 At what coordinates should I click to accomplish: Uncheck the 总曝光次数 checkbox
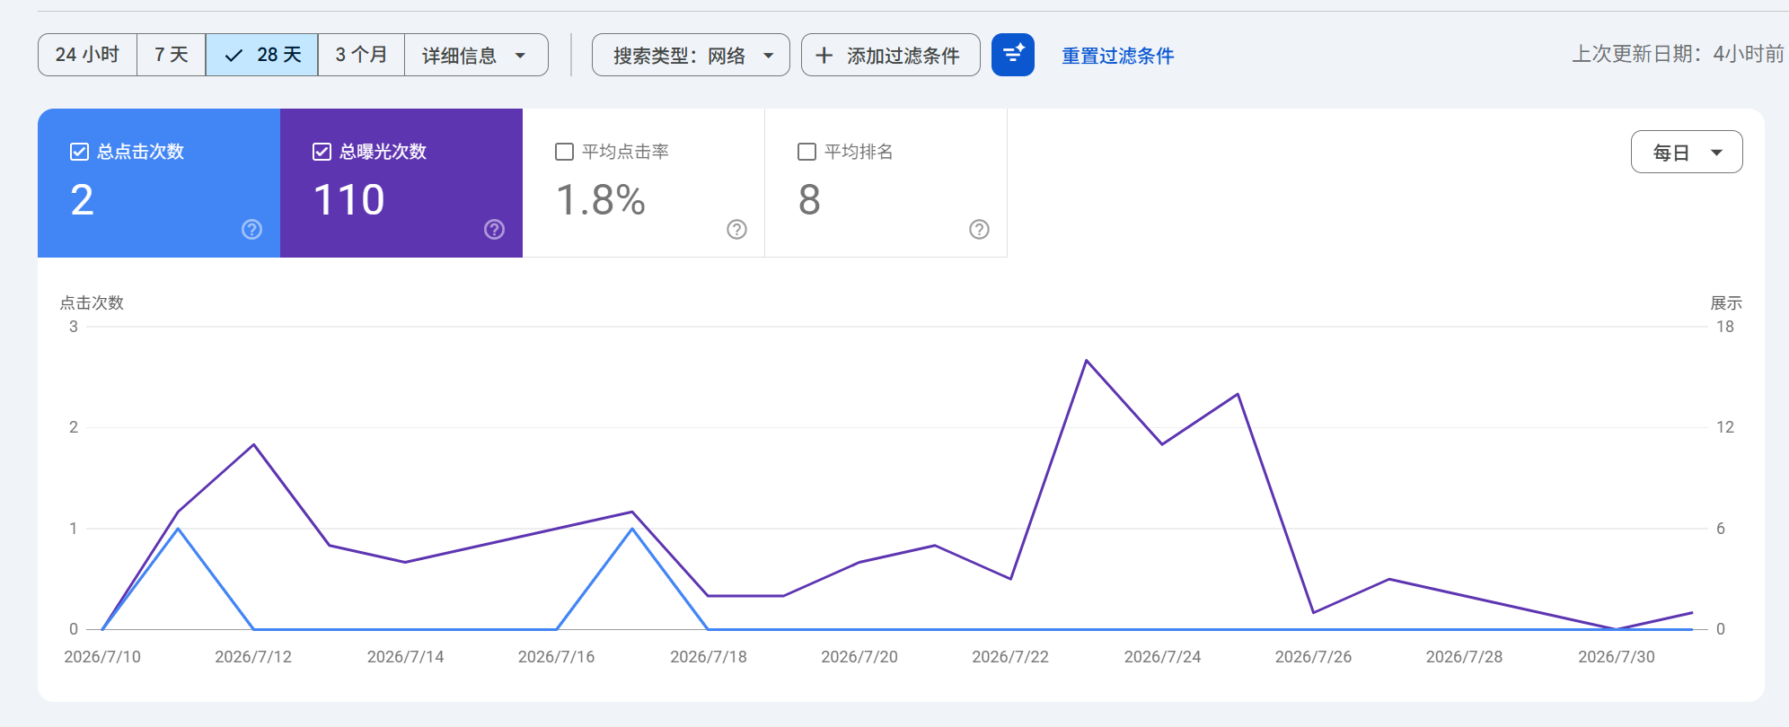coord(322,152)
